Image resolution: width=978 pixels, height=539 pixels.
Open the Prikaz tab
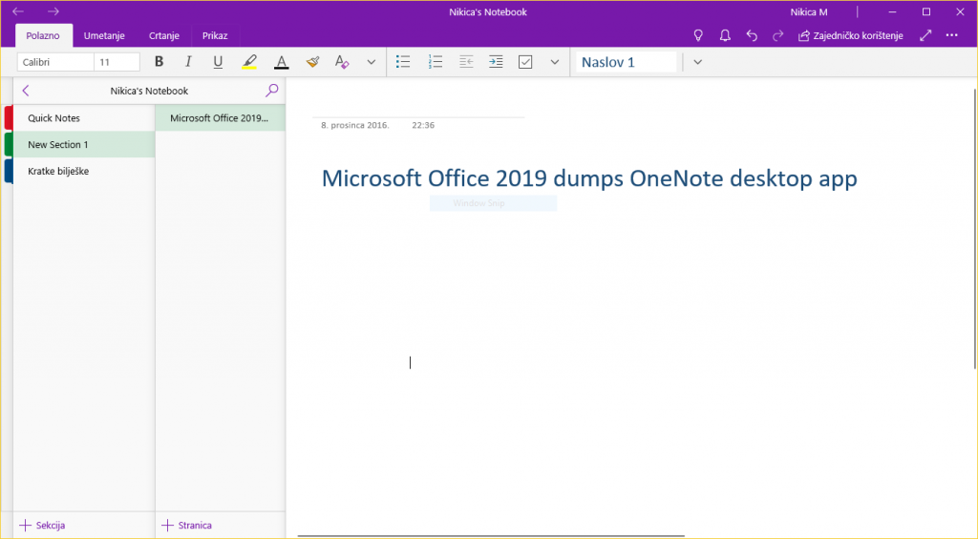click(215, 35)
